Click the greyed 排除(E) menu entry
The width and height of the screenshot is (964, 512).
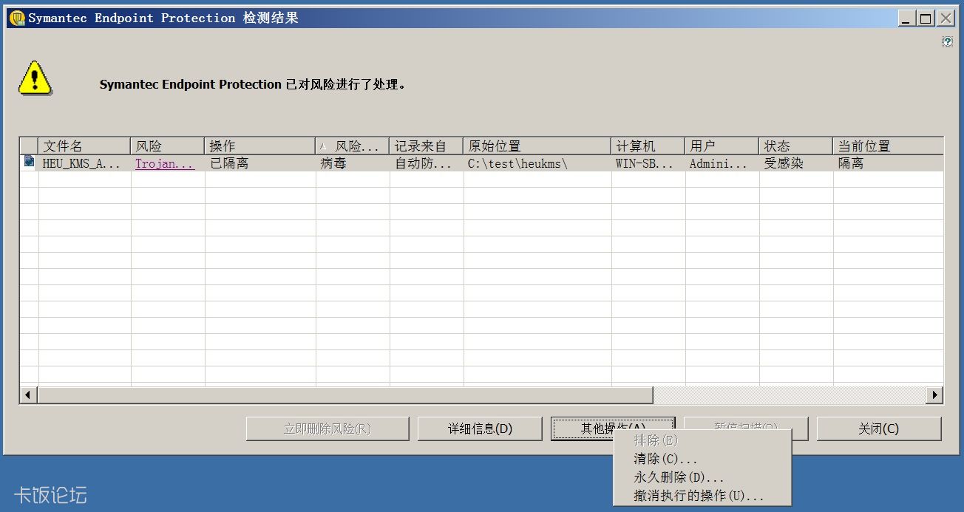pyautogui.click(x=656, y=440)
